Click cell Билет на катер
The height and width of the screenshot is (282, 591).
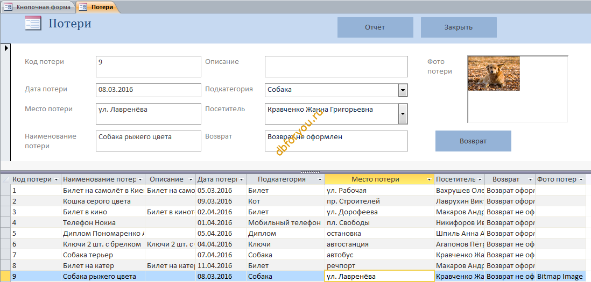point(103,265)
